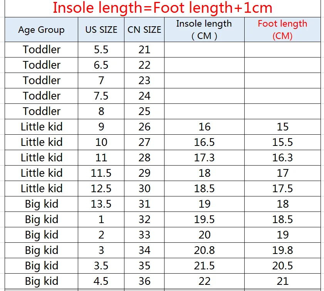The width and height of the screenshot is (324, 291).
Task: Select the insole length 16.5 cell
Action: pyautogui.click(x=204, y=142)
